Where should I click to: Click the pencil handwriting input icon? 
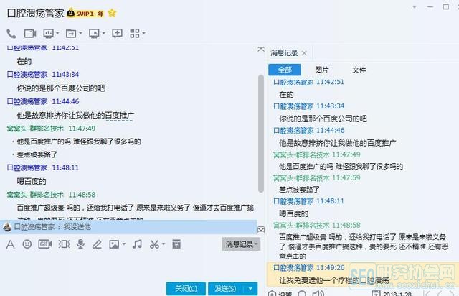point(97,244)
